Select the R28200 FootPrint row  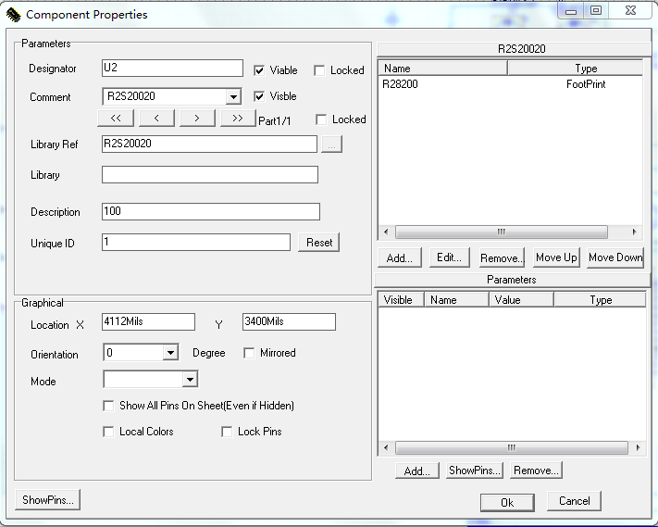[x=509, y=84]
